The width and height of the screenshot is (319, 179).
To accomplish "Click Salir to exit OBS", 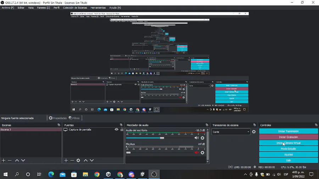I will coord(288,160).
